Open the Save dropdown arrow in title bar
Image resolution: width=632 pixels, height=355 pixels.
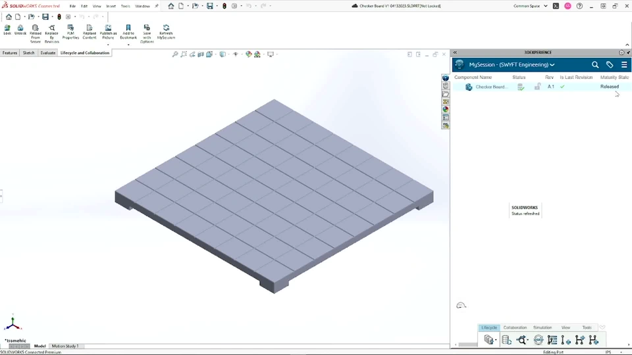click(217, 6)
